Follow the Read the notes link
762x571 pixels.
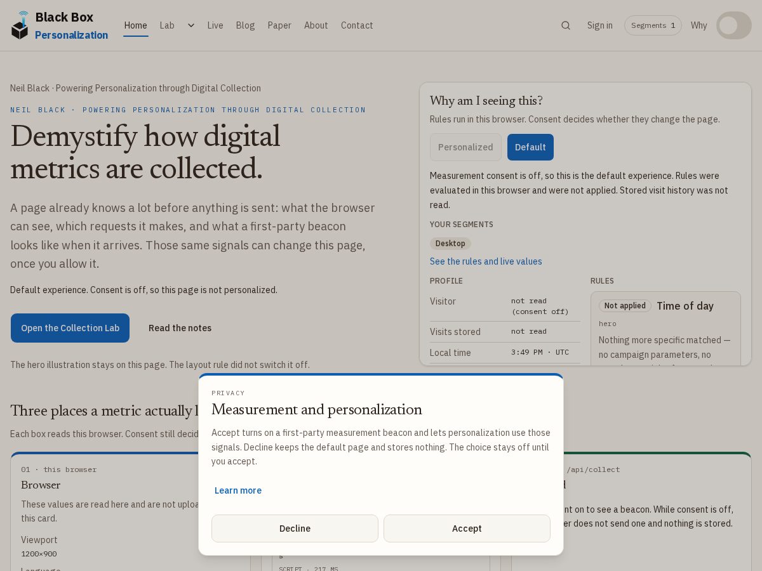tap(180, 328)
